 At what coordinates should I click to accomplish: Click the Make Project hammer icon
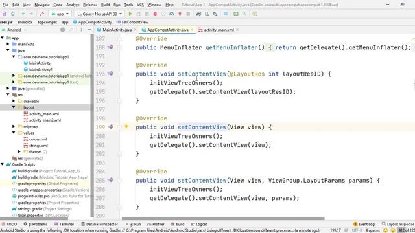click(x=41, y=14)
